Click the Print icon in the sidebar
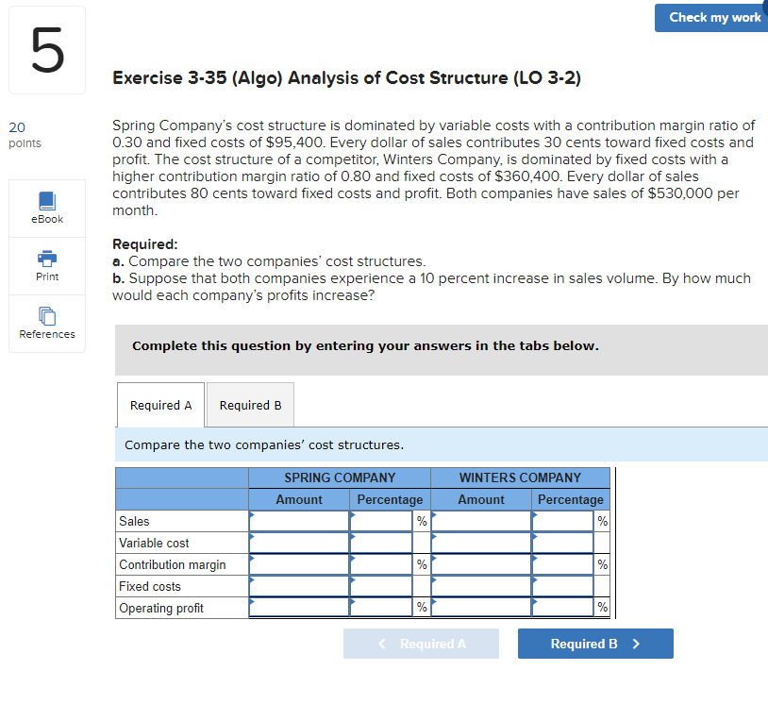This screenshot has width=768, height=704. coord(46,265)
